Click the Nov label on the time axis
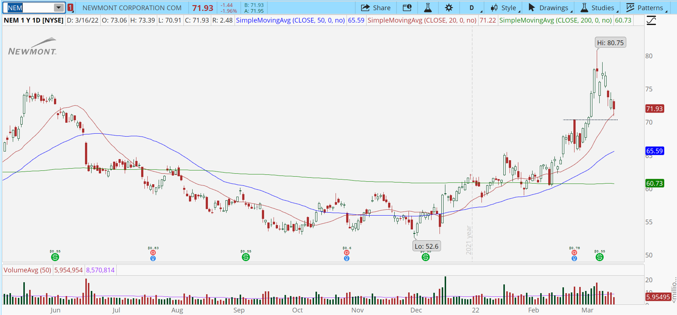The height and width of the screenshot is (315, 677). tap(357, 310)
